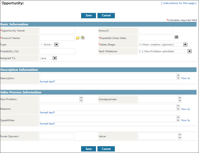Expand the Sales Stage dropdown

(x=185, y=45)
